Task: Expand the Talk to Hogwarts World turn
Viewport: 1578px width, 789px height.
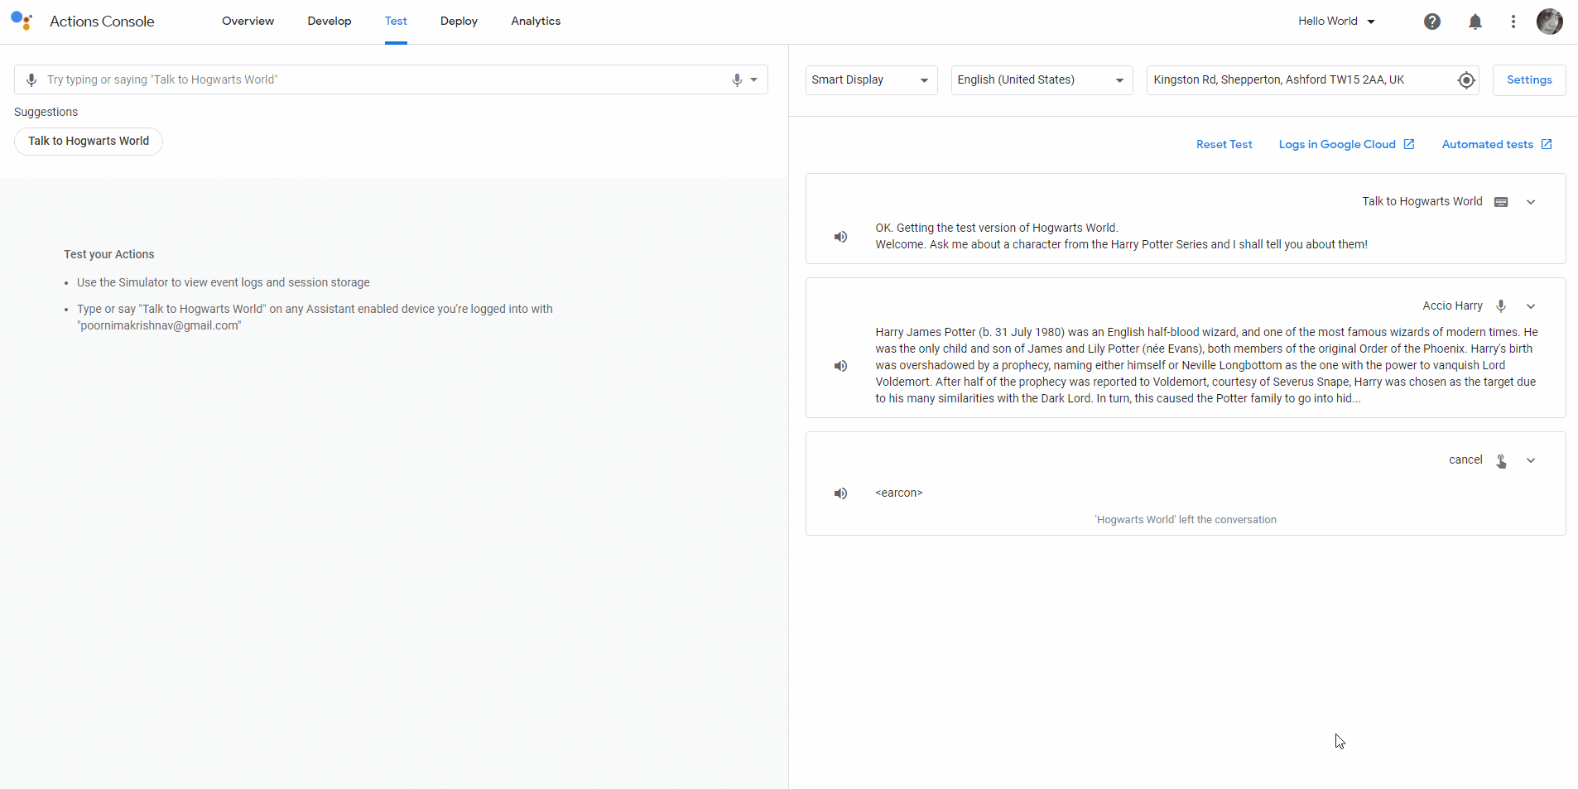Action: pos(1531,202)
